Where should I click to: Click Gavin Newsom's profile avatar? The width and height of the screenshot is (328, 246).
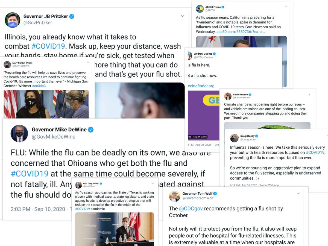click(228, 96)
